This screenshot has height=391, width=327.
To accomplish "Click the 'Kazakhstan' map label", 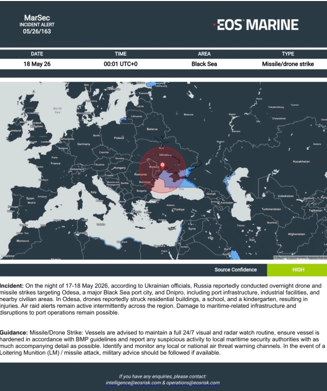I will 301,162.
